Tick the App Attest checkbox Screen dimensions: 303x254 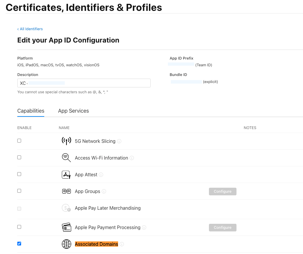tap(19, 174)
